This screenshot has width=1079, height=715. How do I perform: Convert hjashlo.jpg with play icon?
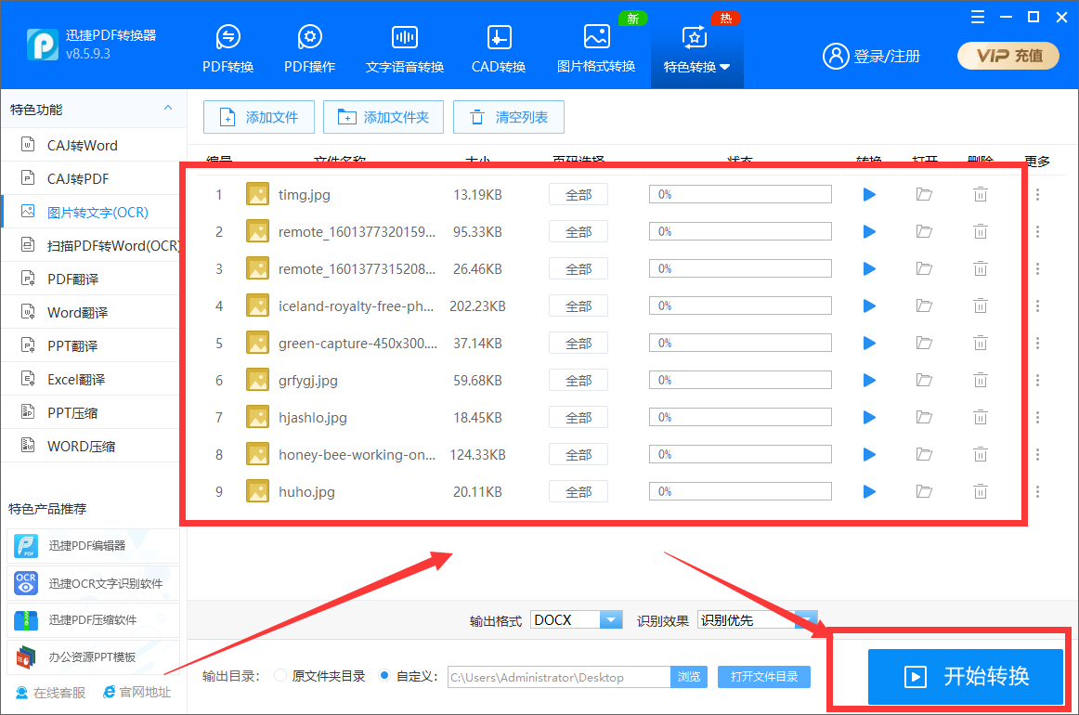[869, 418]
